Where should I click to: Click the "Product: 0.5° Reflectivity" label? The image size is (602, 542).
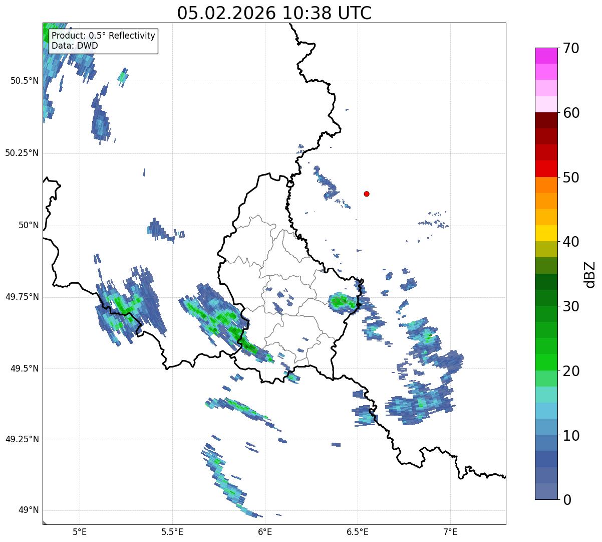[x=104, y=36]
